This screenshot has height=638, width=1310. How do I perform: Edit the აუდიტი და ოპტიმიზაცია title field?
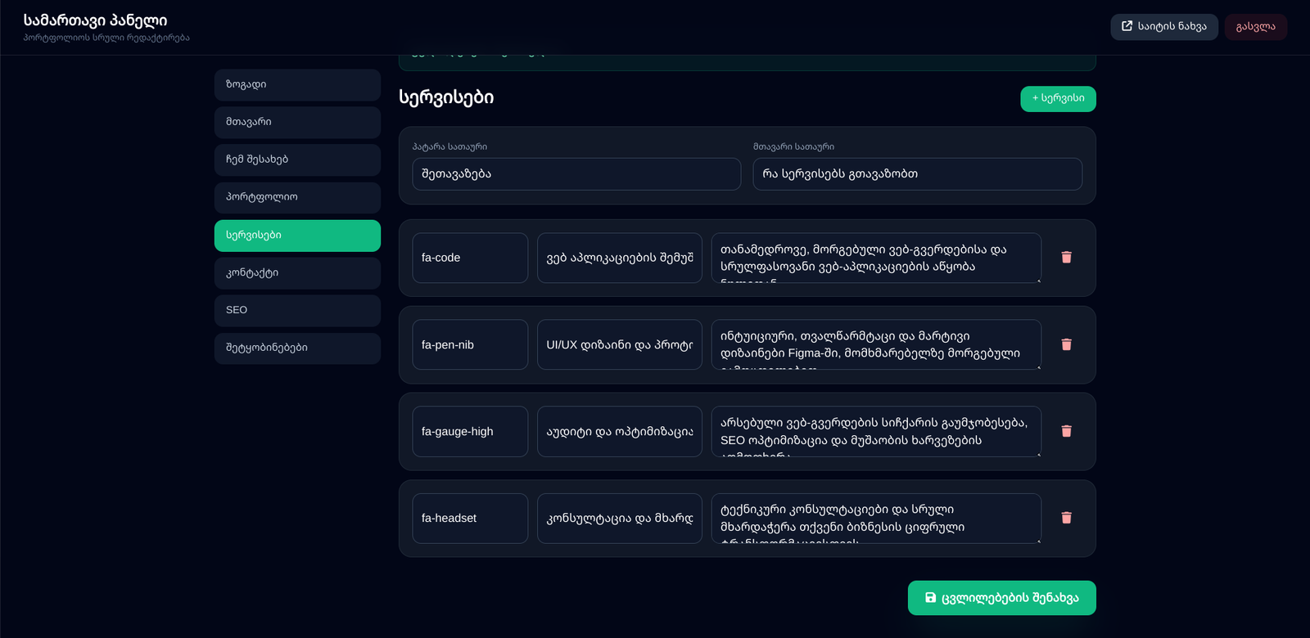tap(620, 431)
